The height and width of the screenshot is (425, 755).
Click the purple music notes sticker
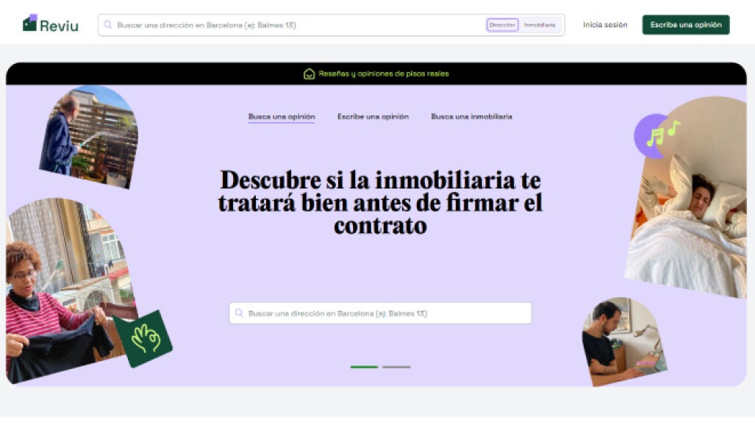tap(656, 135)
